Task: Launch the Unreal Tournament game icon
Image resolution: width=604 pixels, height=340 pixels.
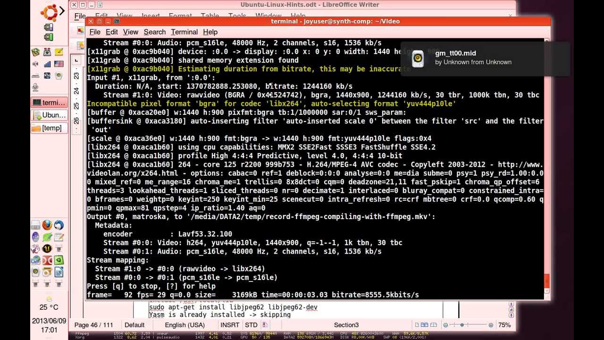Action: 47,248
